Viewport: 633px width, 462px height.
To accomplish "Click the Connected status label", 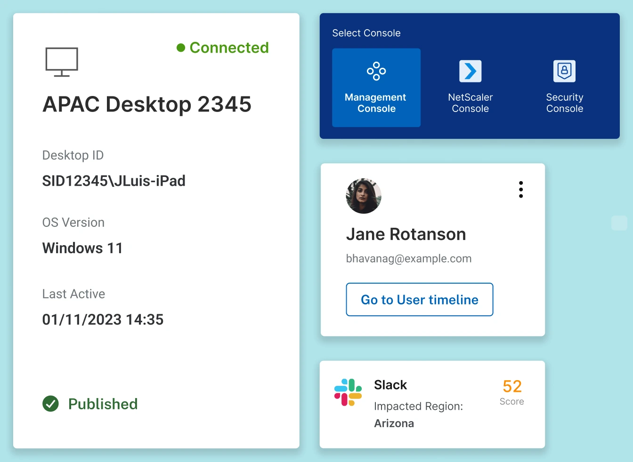I will point(229,48).
